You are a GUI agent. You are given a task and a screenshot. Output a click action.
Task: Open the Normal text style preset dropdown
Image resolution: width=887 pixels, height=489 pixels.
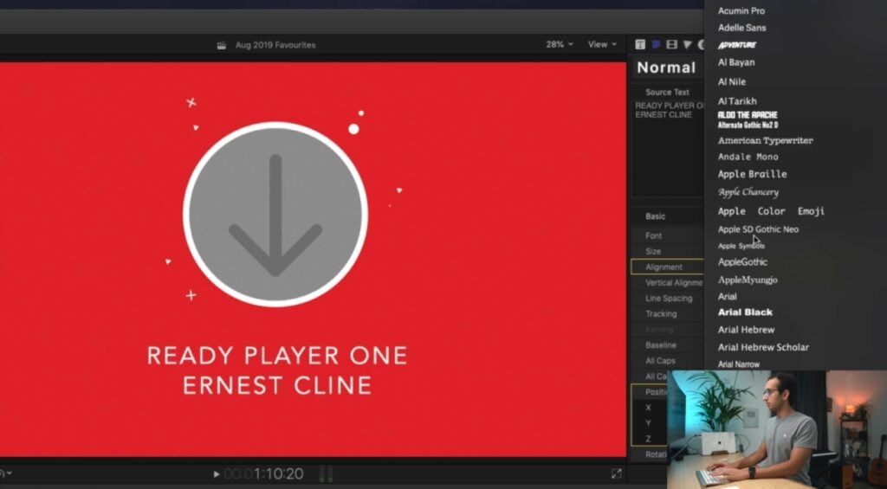[x=667, y=68]
